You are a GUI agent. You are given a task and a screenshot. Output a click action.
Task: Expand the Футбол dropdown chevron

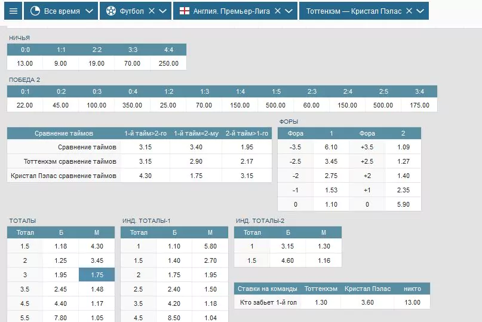163,11
